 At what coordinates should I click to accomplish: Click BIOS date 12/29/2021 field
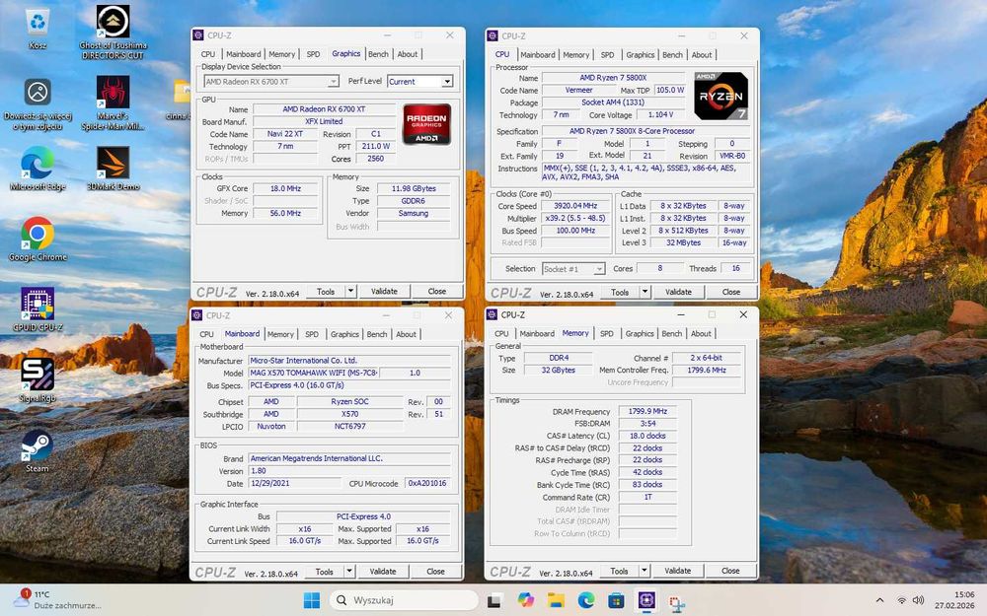pyautogui.click(x=294, y=483)
